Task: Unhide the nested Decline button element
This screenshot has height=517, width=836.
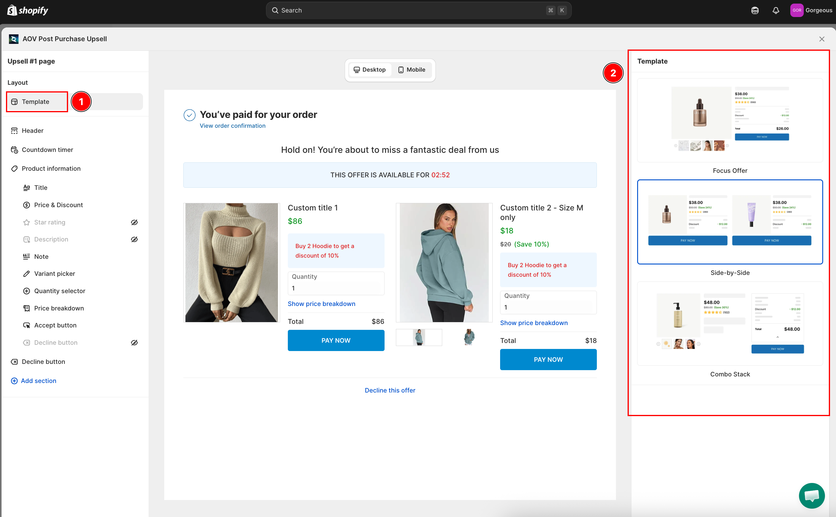Action: (x=134, y=343)
